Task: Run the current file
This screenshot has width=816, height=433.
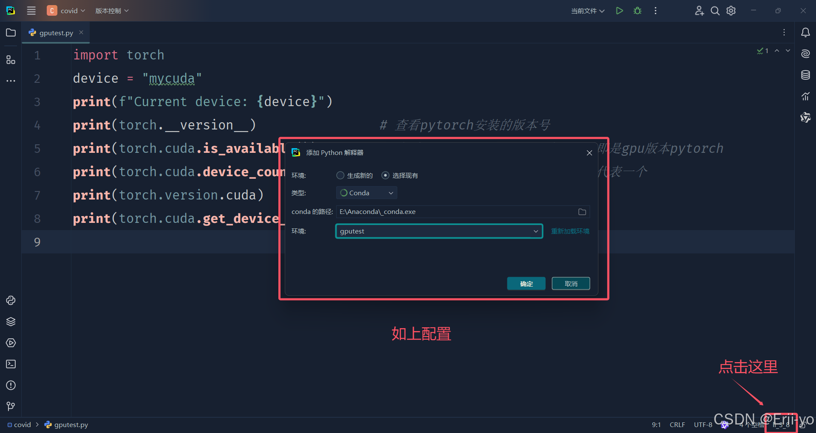Action: click(x=619, y=11)
